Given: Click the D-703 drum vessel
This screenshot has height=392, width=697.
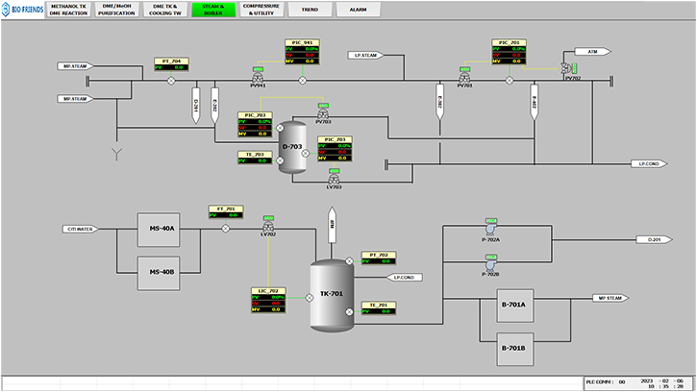Looking at the screenshot, I should tap(292, 147).
